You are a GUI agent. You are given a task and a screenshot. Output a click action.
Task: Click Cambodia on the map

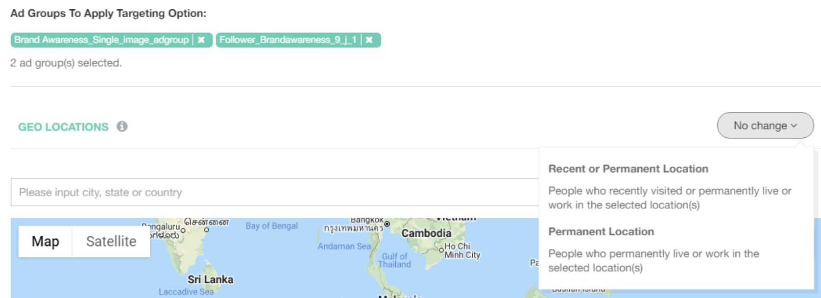(x=426, y=233)
